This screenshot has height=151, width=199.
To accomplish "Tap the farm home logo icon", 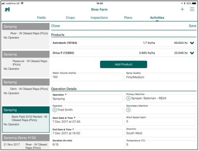I will point(7,9).
